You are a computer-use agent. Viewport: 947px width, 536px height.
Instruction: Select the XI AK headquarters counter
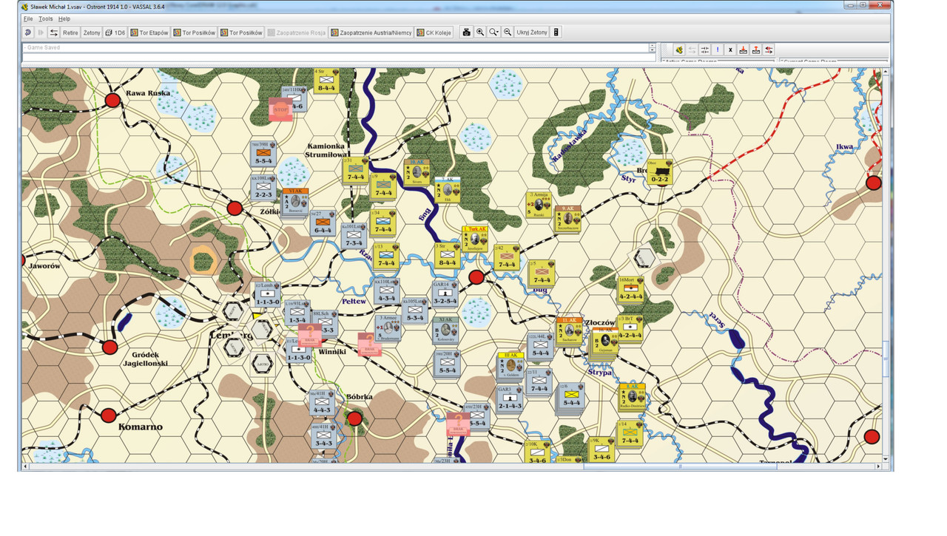pyautogui.click(x=445, y=330)
